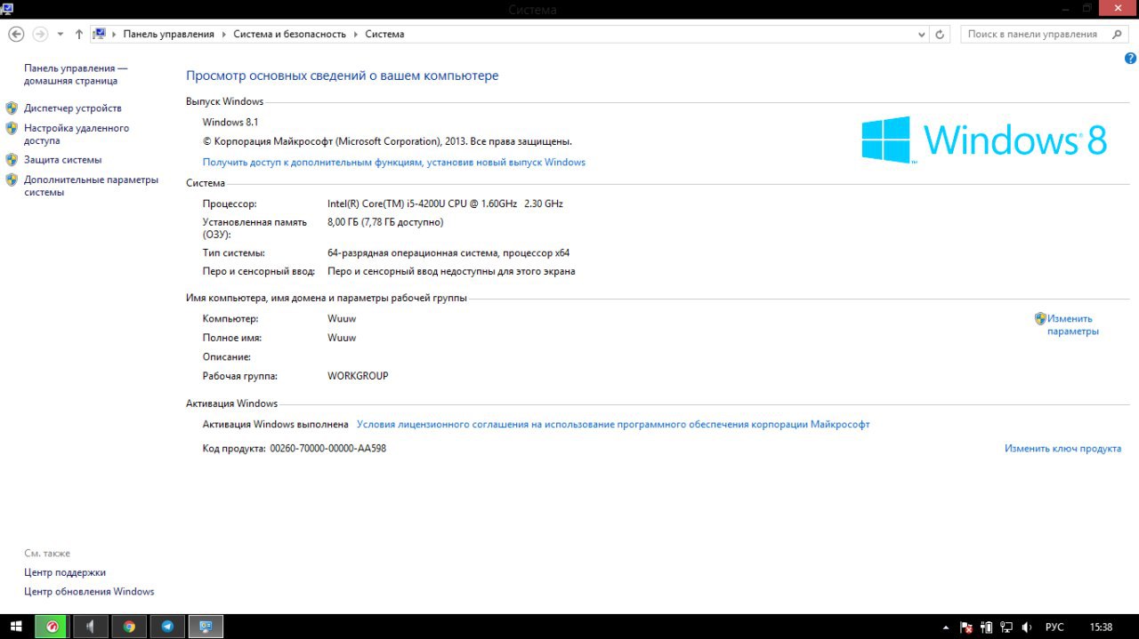Click shield icon beside "Настройка удаленного доступа"
This screenshot has height=639, width=1139.
12,128
